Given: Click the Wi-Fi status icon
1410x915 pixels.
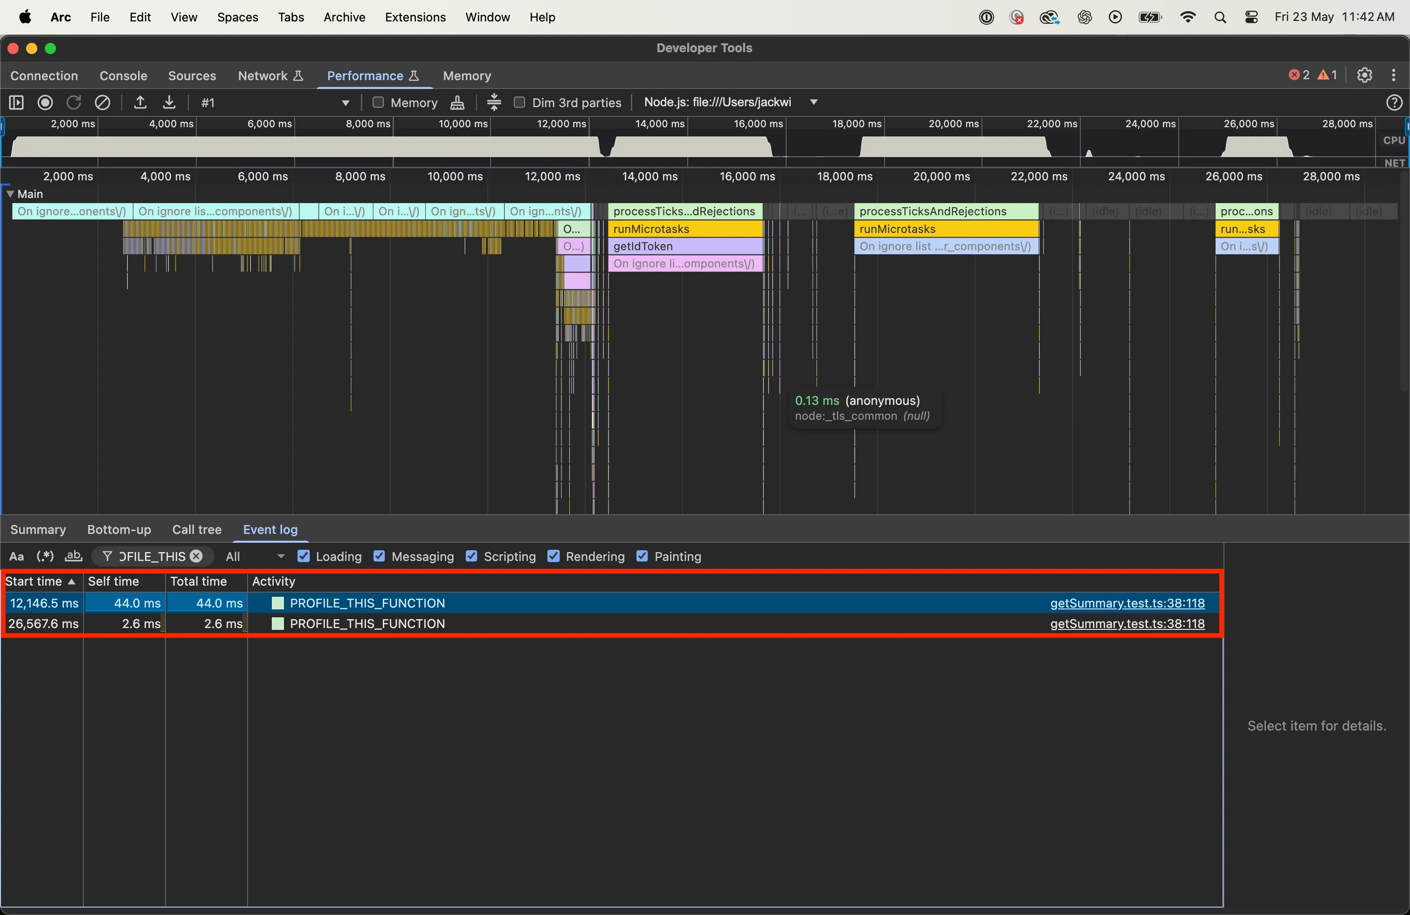Looking at the screenshot, I should pyautogui.click(x=1187, y=17).
